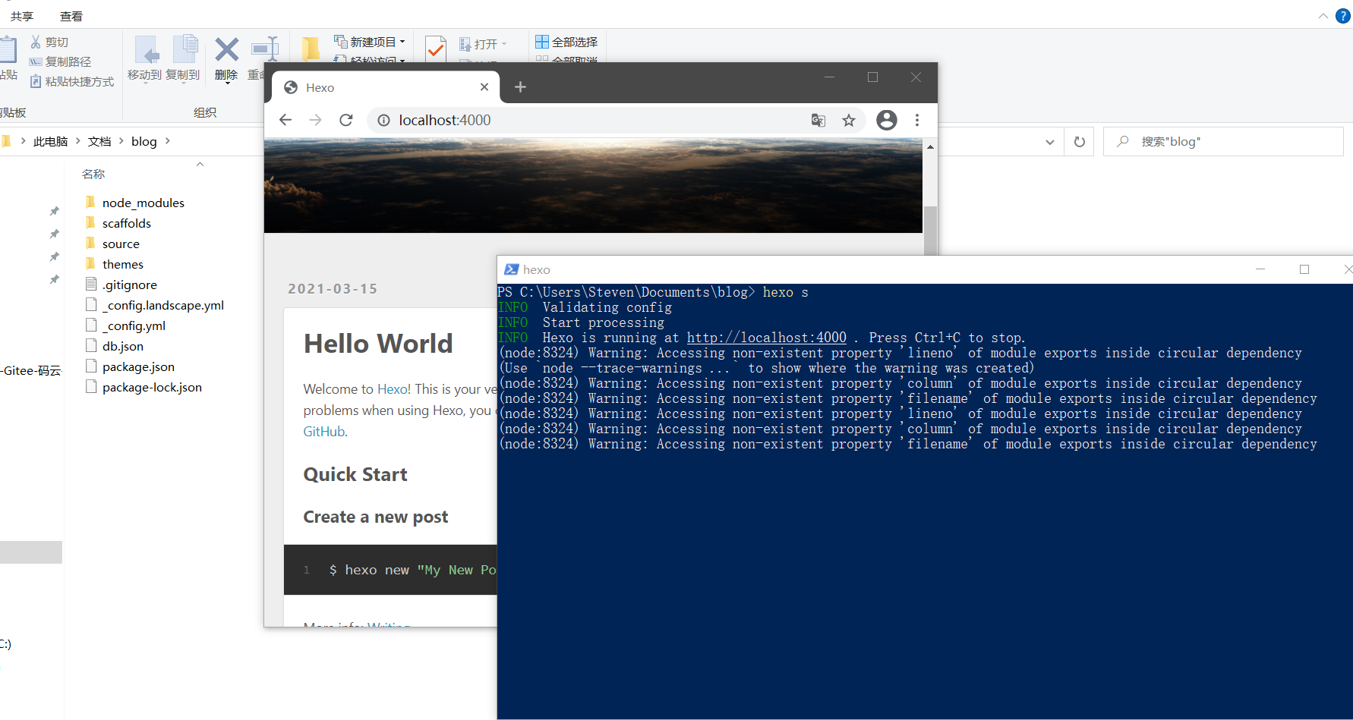Click Select All (全部选择) in ribbon
The width and height of the screenshot is (1353, 720).
click(x=566, y=42)
